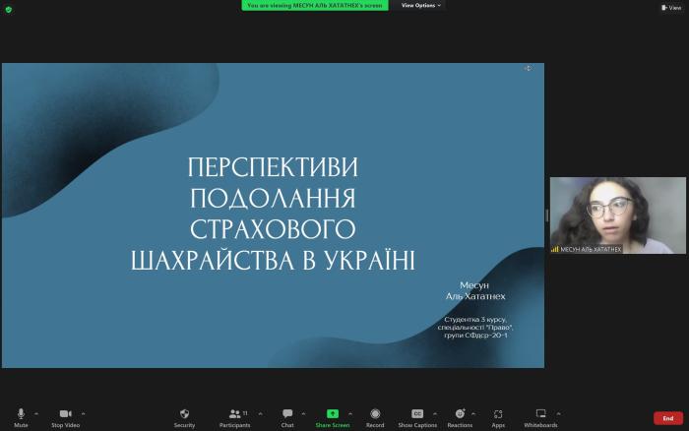Toggle camera with Stop Video
689x431 pixels.
(x=65, y=414)
